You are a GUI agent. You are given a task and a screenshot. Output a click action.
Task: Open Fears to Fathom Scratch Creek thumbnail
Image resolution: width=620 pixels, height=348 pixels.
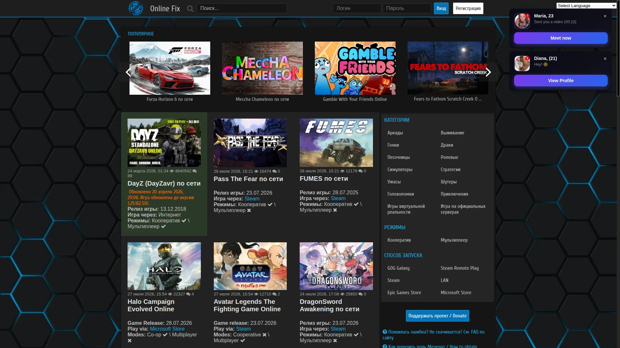[448, 68]
